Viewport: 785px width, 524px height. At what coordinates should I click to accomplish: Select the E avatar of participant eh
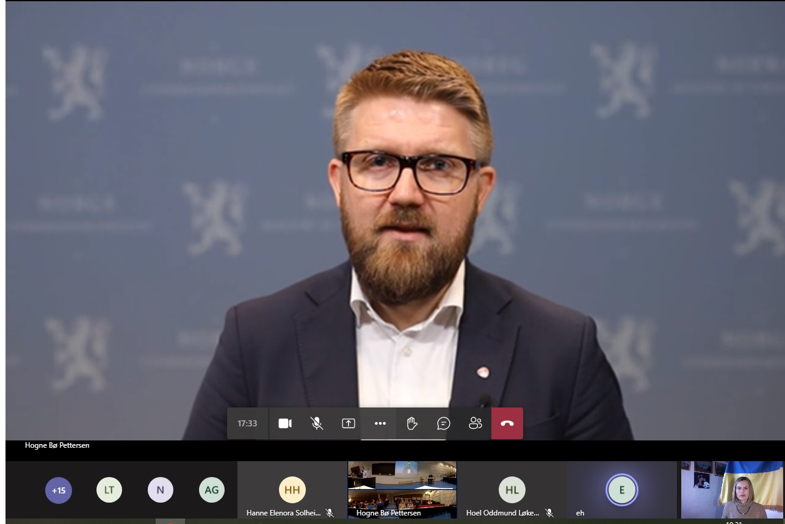coord(622,490)
